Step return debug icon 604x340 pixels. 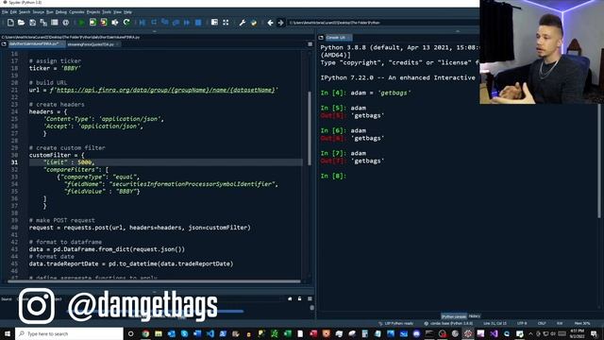(176, 23)
